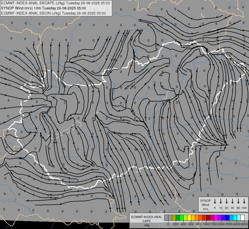The width and height of the screenshot is (249, 229).
Task: Click the 400 tick label on CAPE scale
Action: coord(183,224)
